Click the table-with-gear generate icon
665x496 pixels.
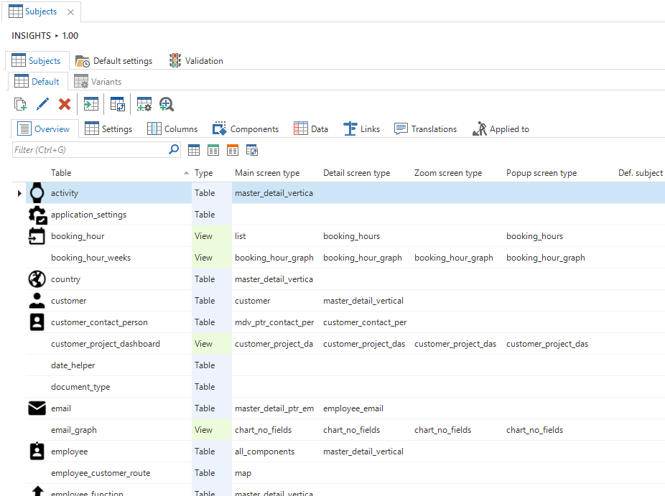click(144, 104)
